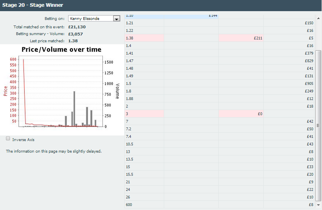Click the Price/Volume over time chart title
Screen dimensions: 322x210
61,49
